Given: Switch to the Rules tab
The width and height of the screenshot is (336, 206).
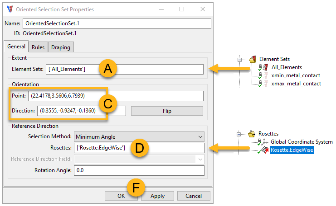Looking at the screenshot, I should [38, 47].
